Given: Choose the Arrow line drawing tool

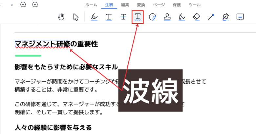Looking at the screenshot, I should tap(211, 17).
